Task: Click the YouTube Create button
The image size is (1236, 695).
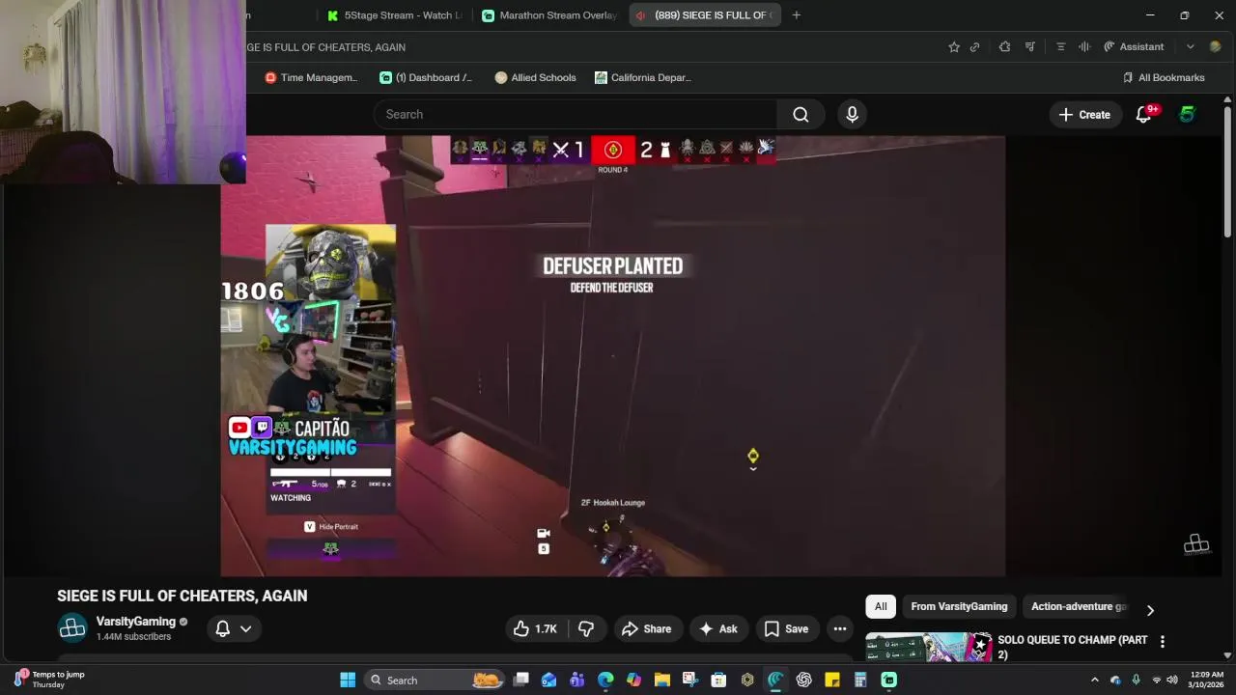Action: pos(1085,114)
